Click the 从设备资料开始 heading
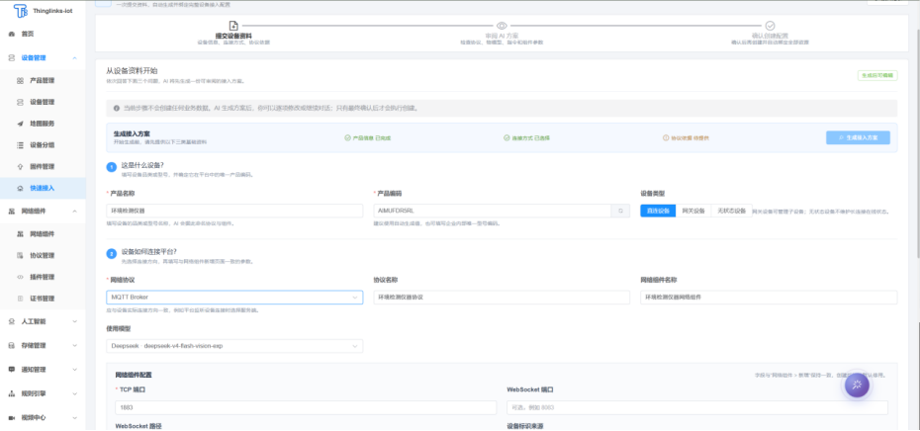 click(x=132, y=70)
